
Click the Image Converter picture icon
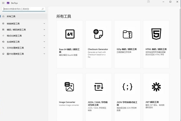[69, 87]
